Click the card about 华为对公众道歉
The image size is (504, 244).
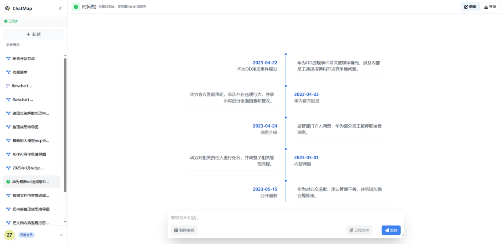341,192
